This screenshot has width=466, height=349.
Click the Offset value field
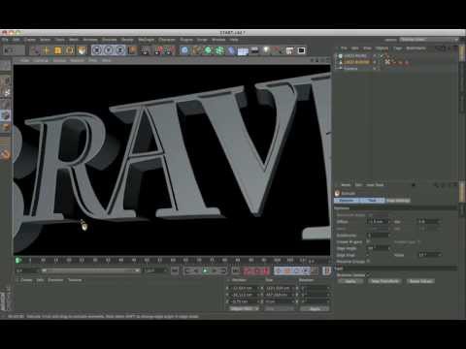click(378, 222)
